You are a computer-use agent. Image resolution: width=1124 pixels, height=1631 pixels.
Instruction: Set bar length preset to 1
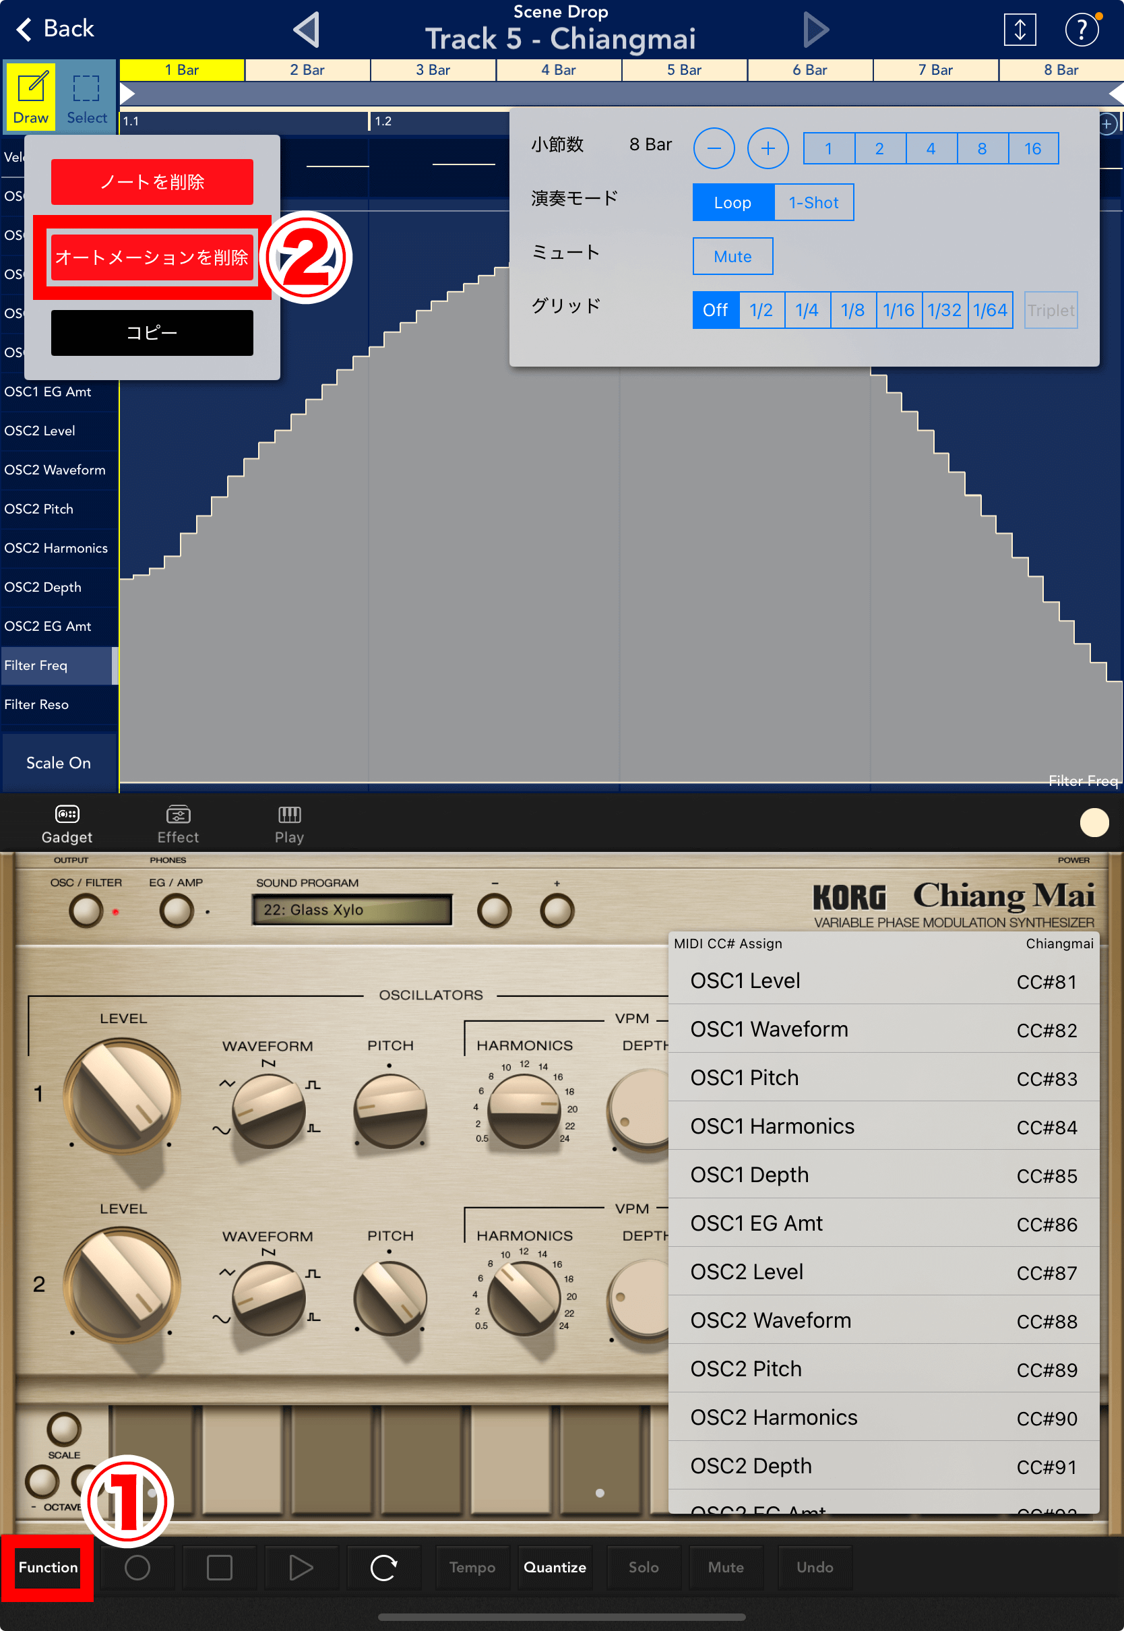coord(829,148)
